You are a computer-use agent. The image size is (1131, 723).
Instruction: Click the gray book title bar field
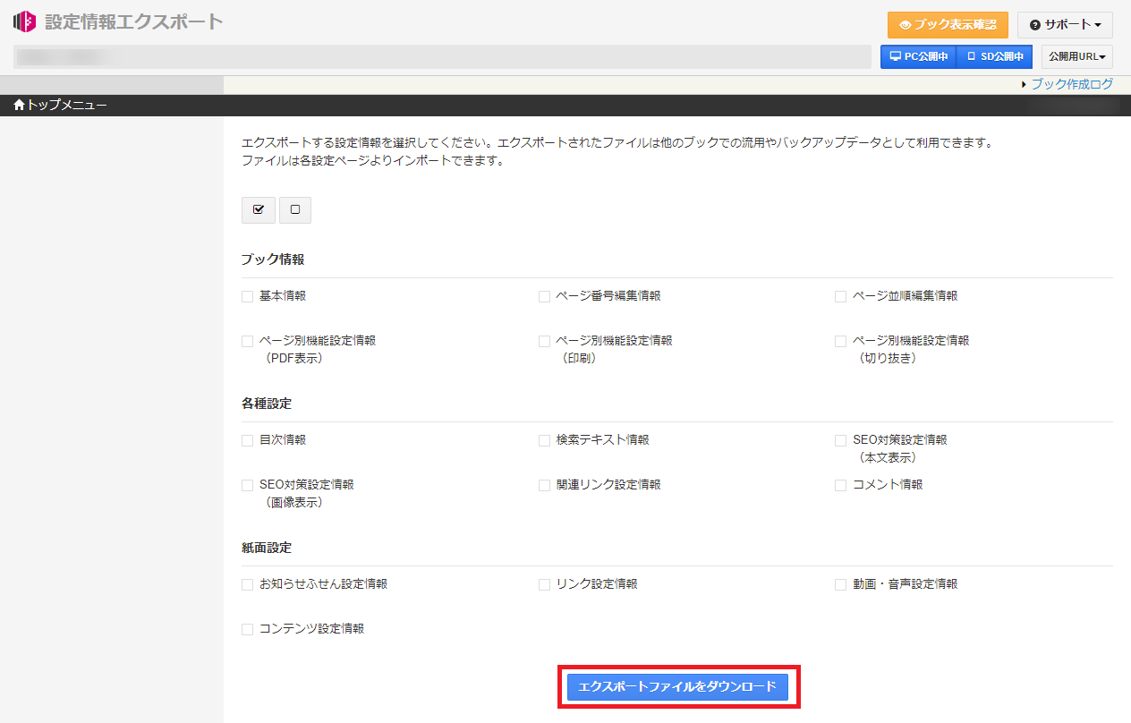[442, 56]
